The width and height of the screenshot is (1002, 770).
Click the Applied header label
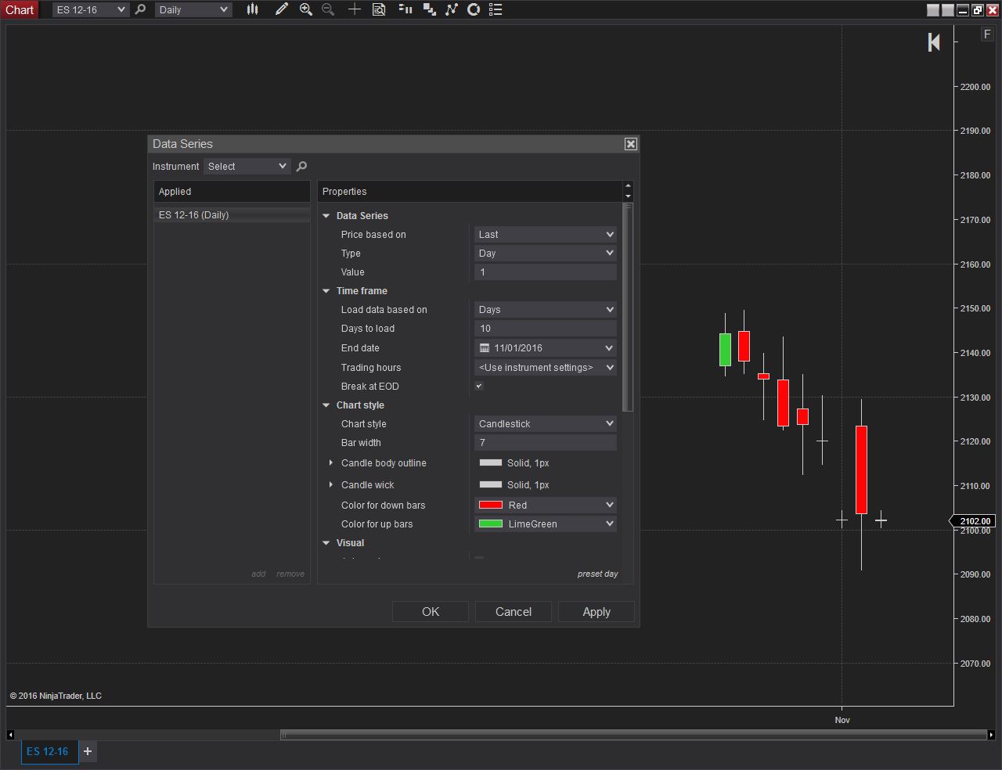pyautogui.click(x=175, y=192)
